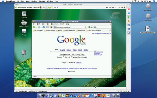Viewport: 157px width, 98px height.
Task: Click the Google search text box
Action: (72, 52)
